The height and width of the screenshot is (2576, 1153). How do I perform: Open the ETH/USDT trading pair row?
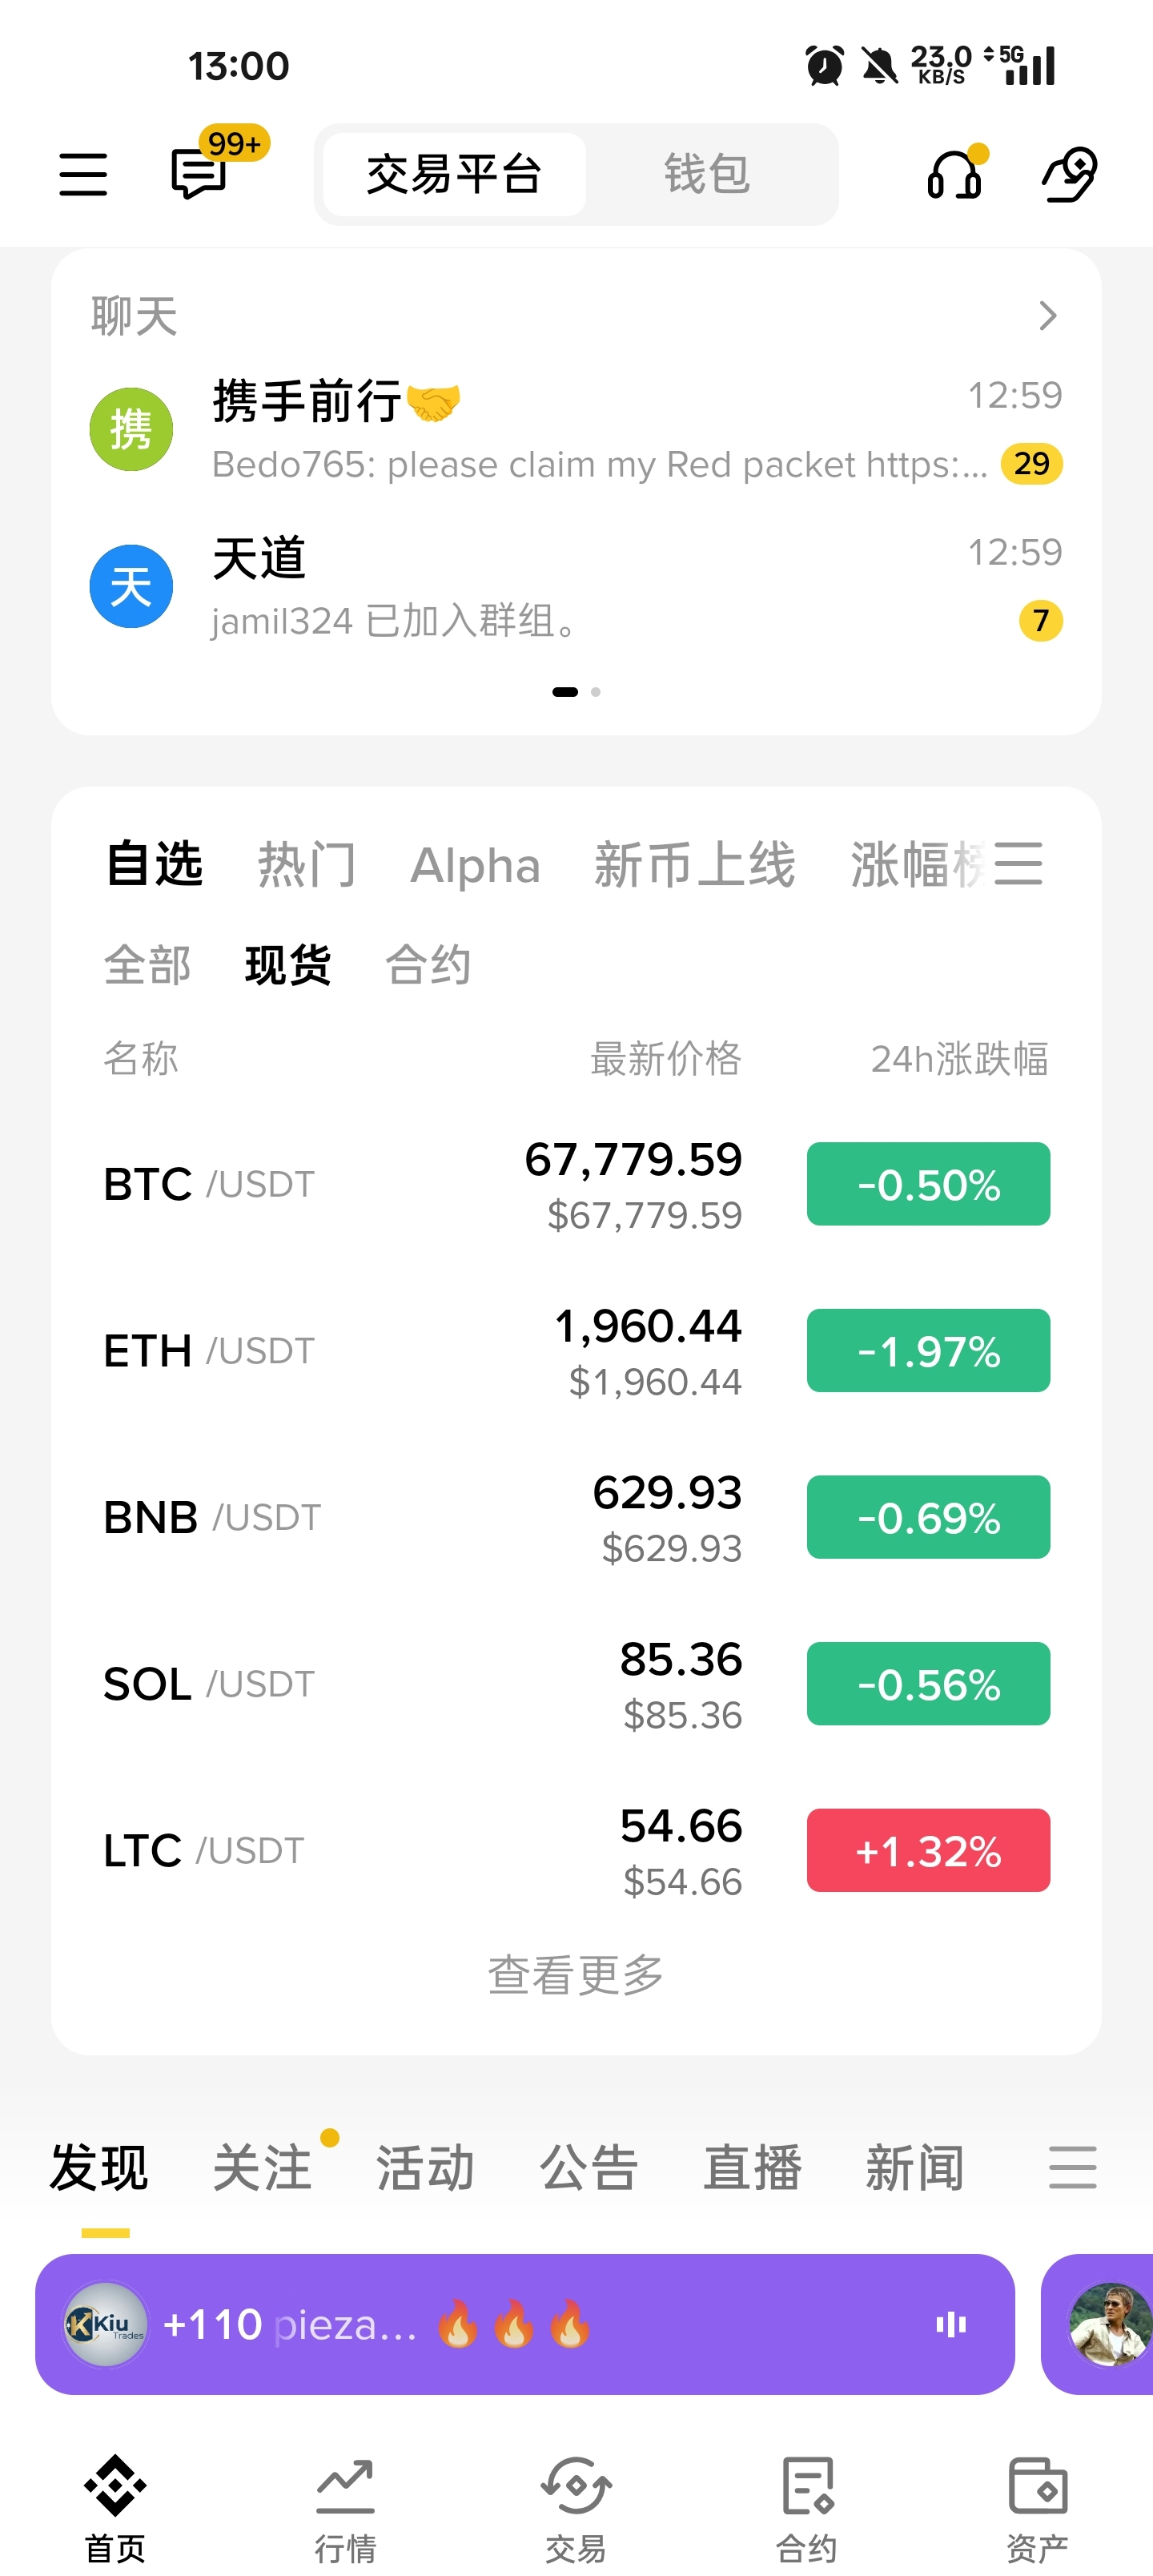pyautogui.click(x=576, y=1351)
